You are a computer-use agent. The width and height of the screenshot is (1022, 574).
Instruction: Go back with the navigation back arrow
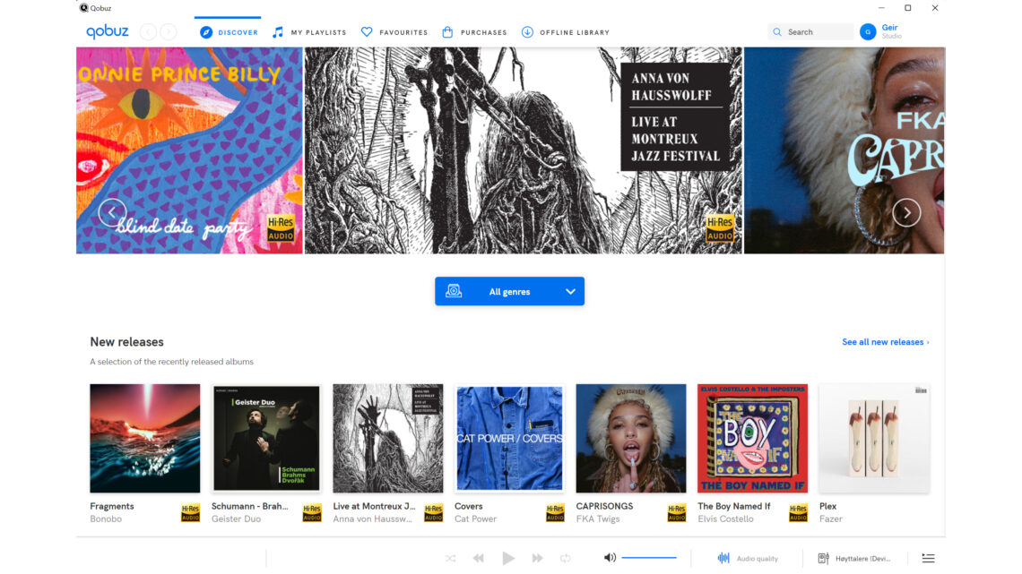click(x=149, y=32)
